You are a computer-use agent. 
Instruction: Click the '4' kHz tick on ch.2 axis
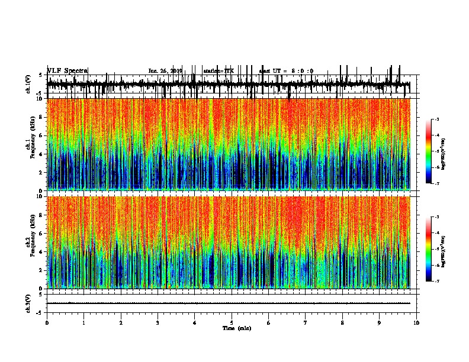click(41, 252)
